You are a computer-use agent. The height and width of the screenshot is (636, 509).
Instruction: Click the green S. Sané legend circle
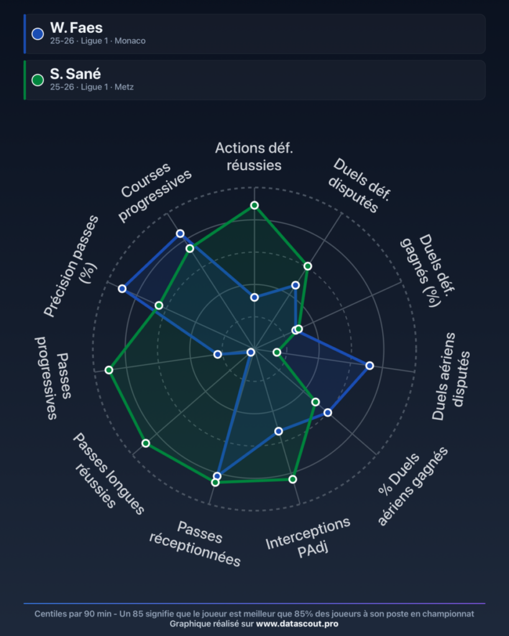(x=38, y=80)
